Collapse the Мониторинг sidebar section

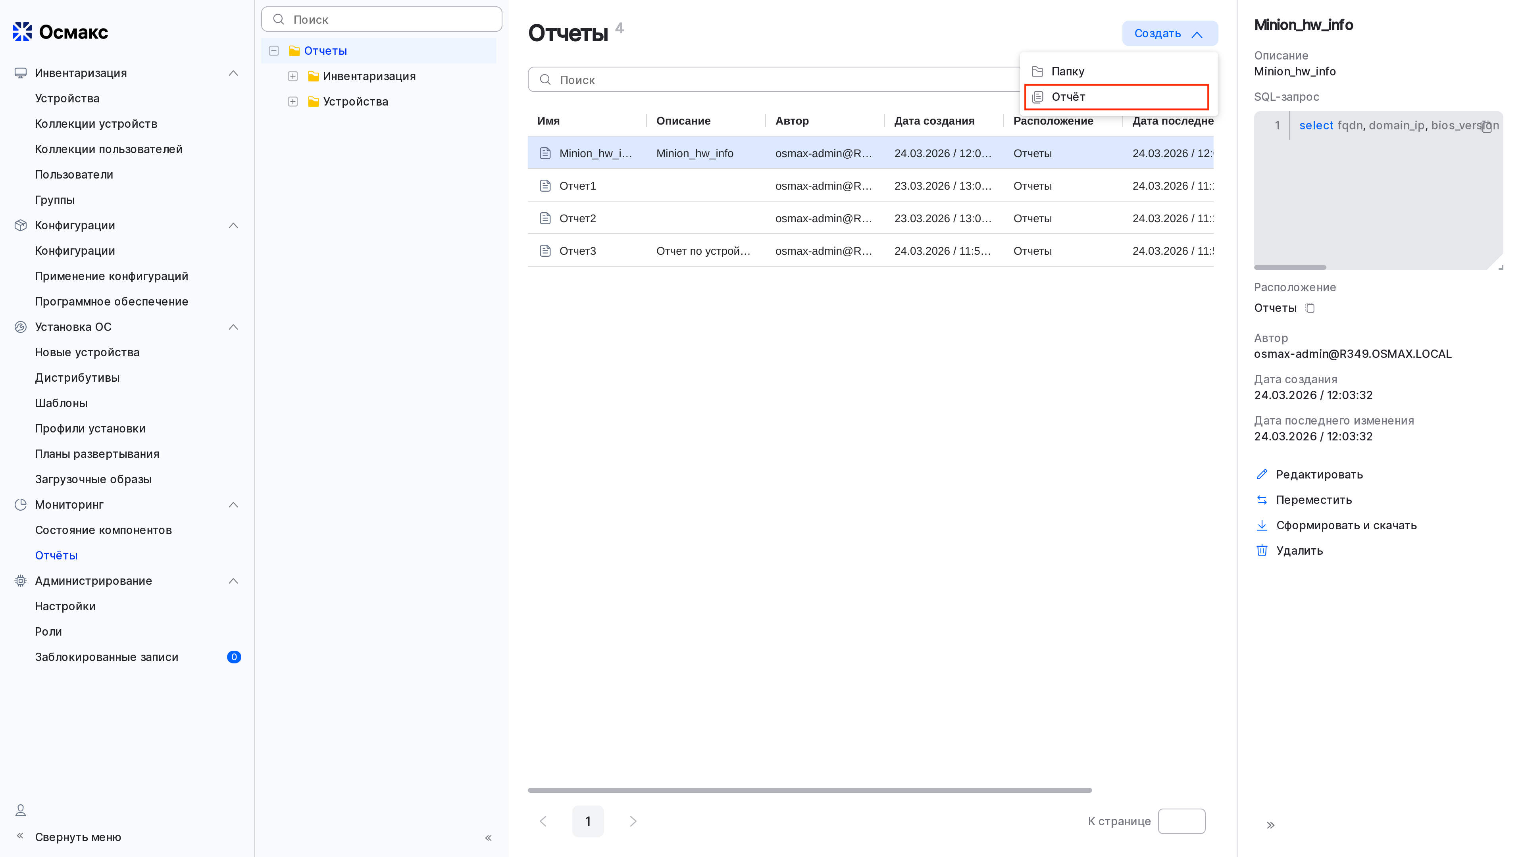coord(233,505)
